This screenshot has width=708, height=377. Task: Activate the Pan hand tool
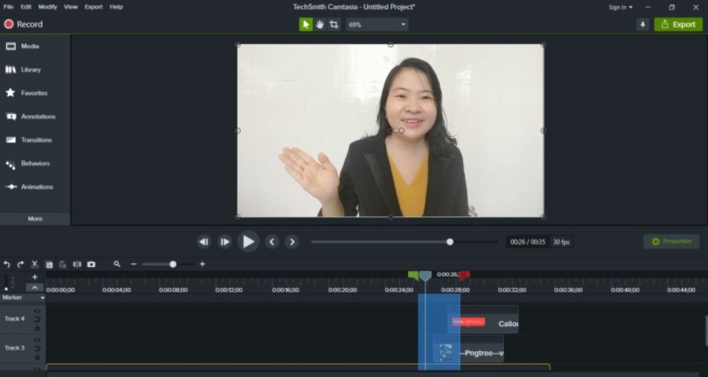tap(320, 24)
